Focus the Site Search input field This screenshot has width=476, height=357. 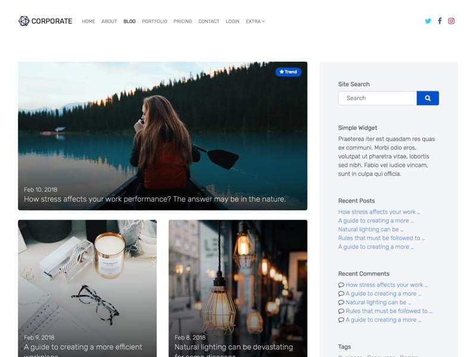coord(377,98)
